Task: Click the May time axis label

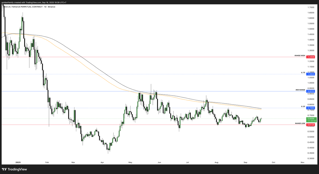Action: click(x=130, y=162)
